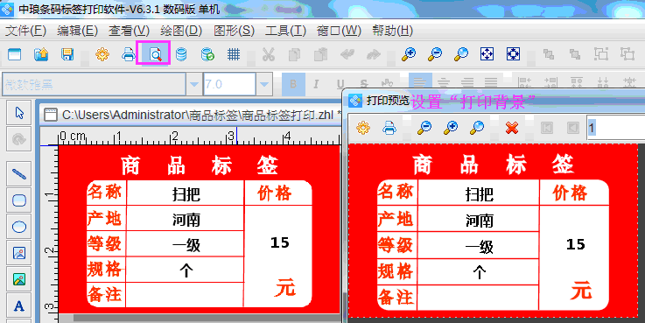Toggle underline text formatting
Screen dimensions: 645x323
tap(340, 84)
